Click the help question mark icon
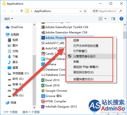The height and width of the screenshot is (115, 127). (x=121, y=19)
